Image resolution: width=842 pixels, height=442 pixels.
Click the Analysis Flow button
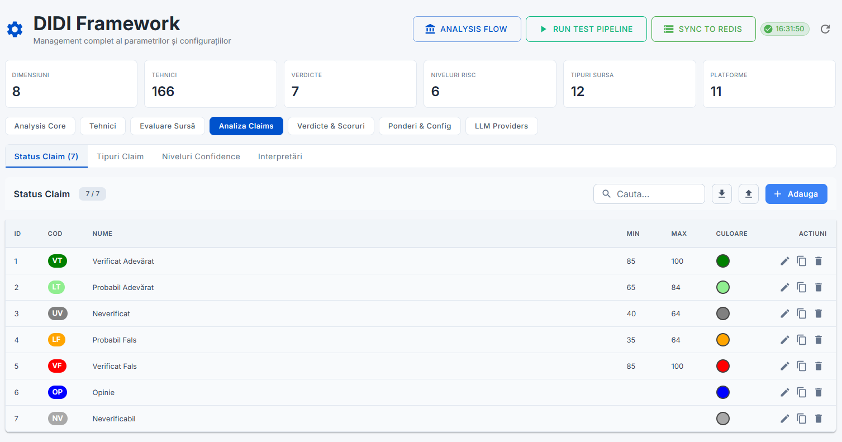(x=467, y=29)
